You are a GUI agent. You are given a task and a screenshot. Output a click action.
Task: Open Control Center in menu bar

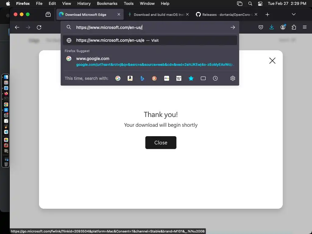[260, 4]
